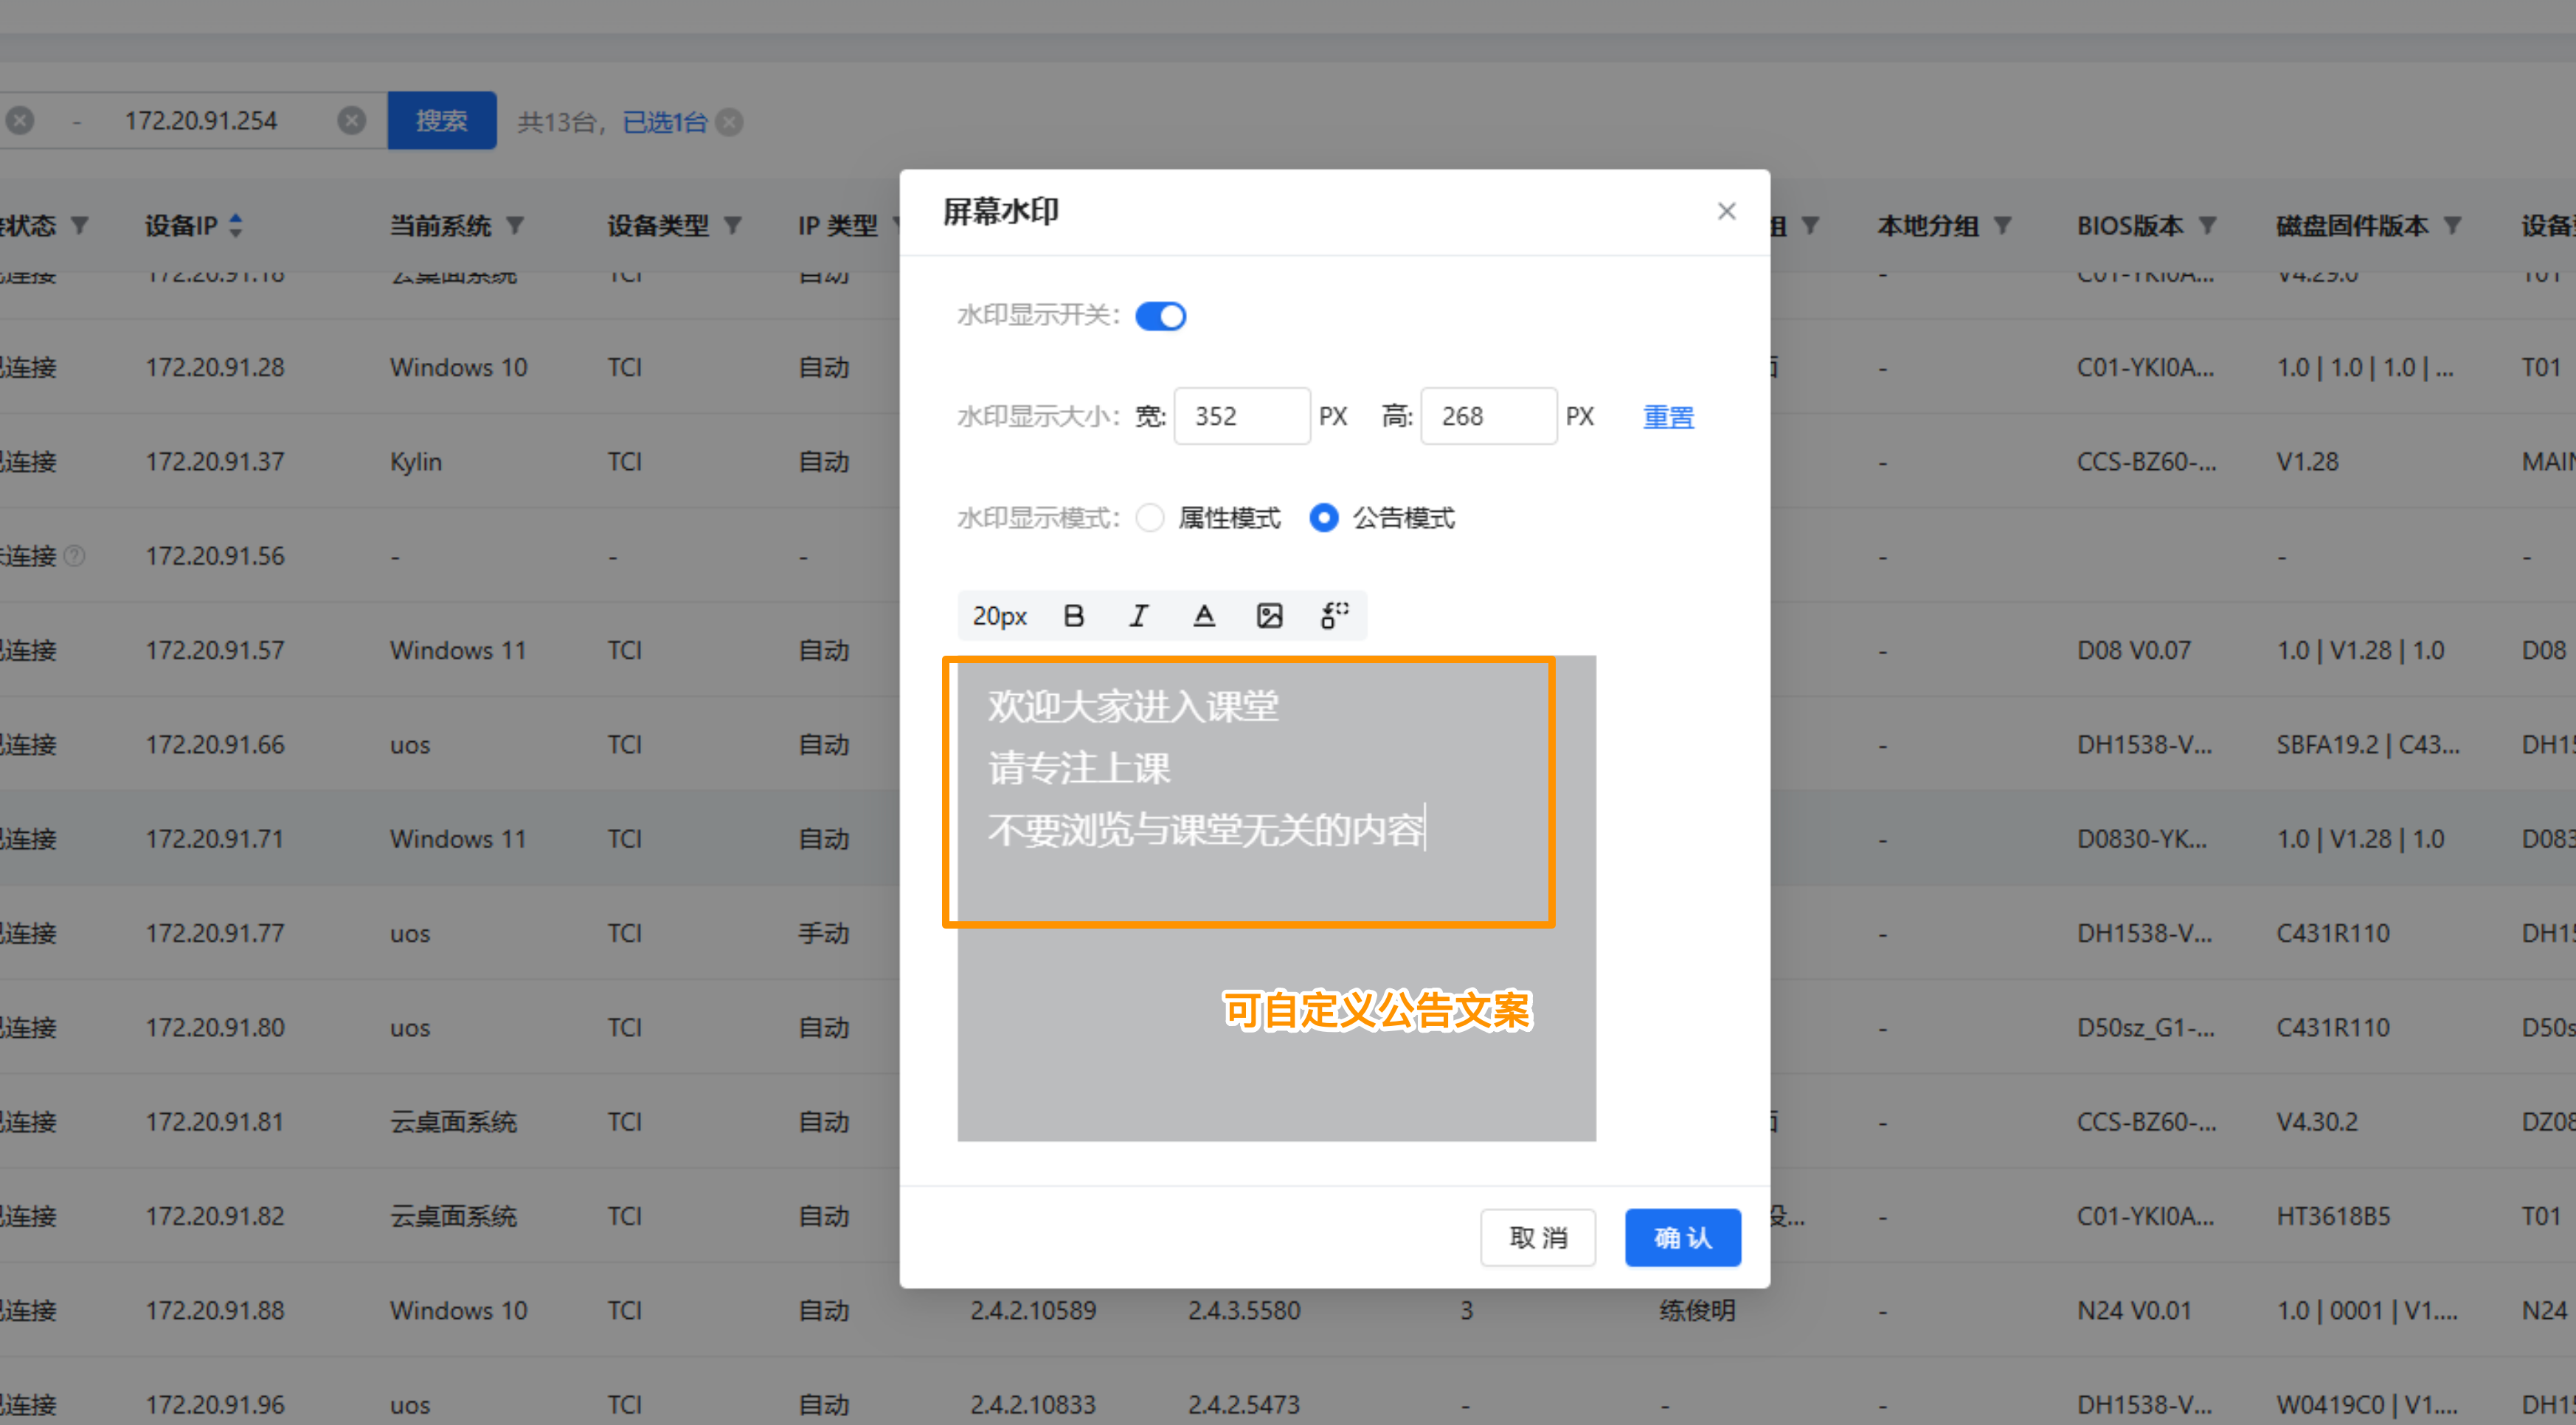Open the 当前系统 column filter

coord(516,225)
